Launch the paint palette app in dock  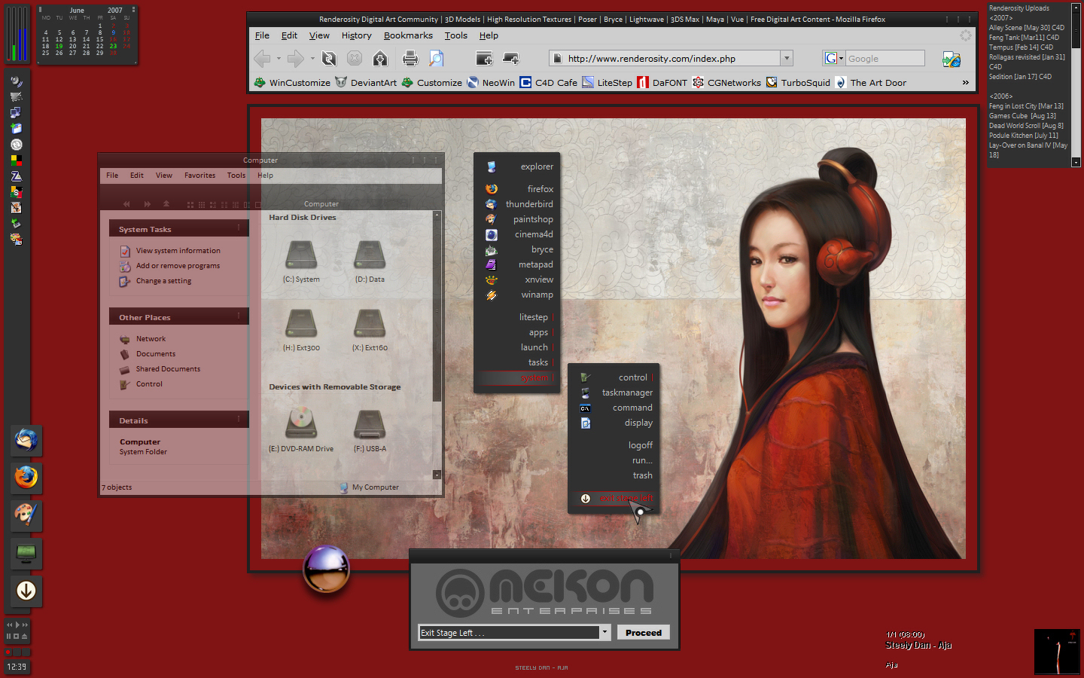click(26, 515)
